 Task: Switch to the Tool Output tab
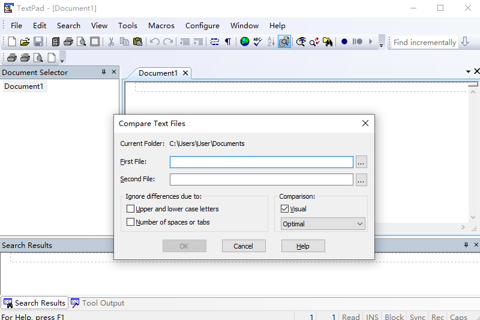pyautogui.click(x=98, y=303)
